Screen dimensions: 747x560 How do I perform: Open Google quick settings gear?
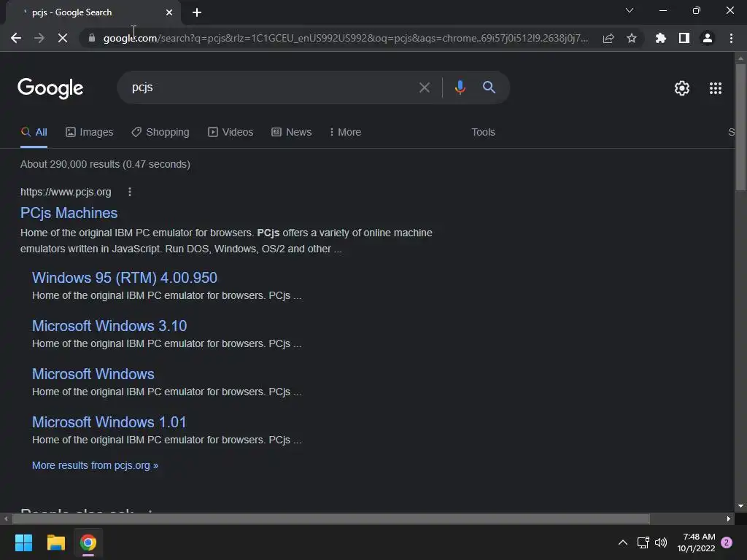(x=682, y=88)
